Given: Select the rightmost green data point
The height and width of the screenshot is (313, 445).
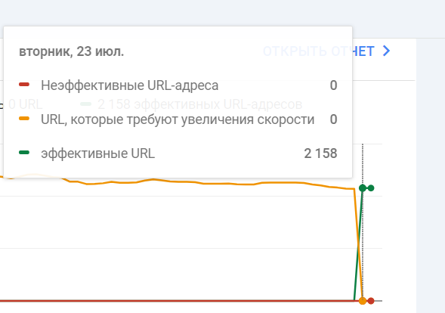Looking at the screenshot, I should (371, 188).
